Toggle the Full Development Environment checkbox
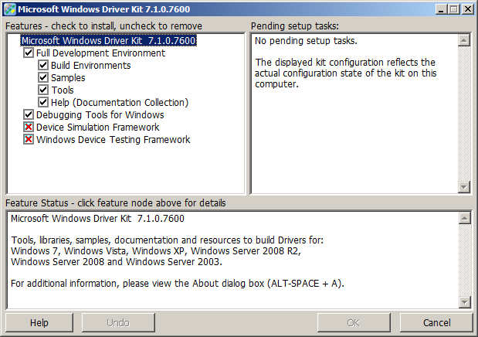478x337 pixels. click(x=29, y=53)
